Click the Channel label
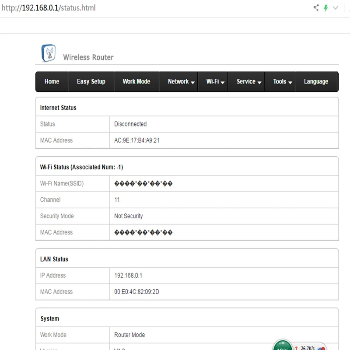This screenshot has height=350, width=350. tap(50, 200)
